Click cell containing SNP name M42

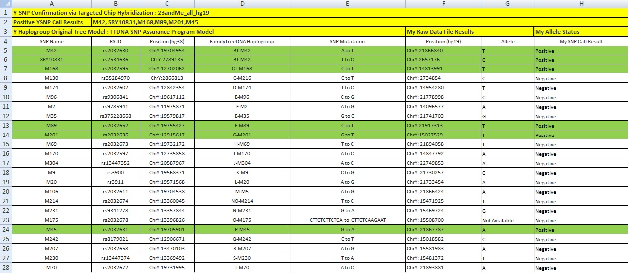coord(52,51)
